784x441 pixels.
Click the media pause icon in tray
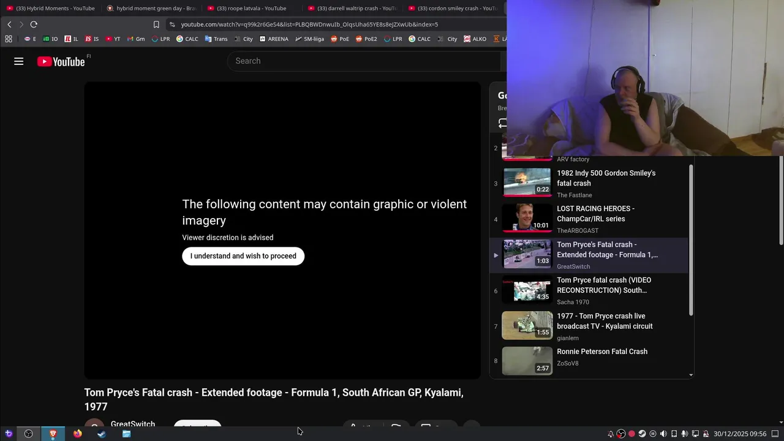click(x=653, y=434)
